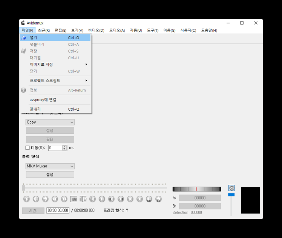Open the 사용자(C) menu
Viewport: 282px width, 238px height.
click(188, 30)
